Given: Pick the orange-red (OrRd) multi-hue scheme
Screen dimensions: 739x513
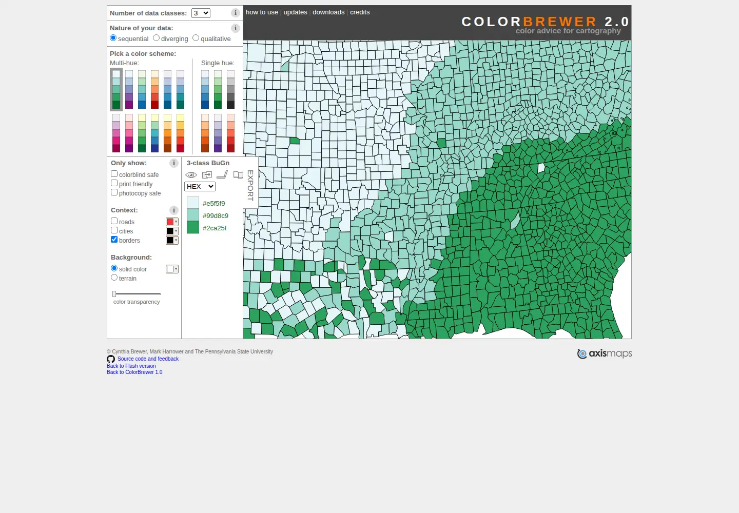Looking at the screenshot, I should click(155, 89).
